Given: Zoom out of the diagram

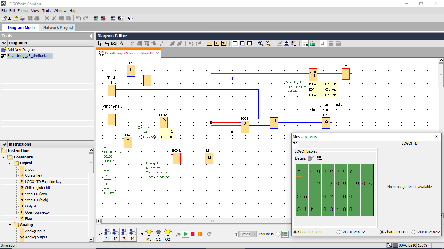Looking at the screenshot, I should tap(268, 43).
